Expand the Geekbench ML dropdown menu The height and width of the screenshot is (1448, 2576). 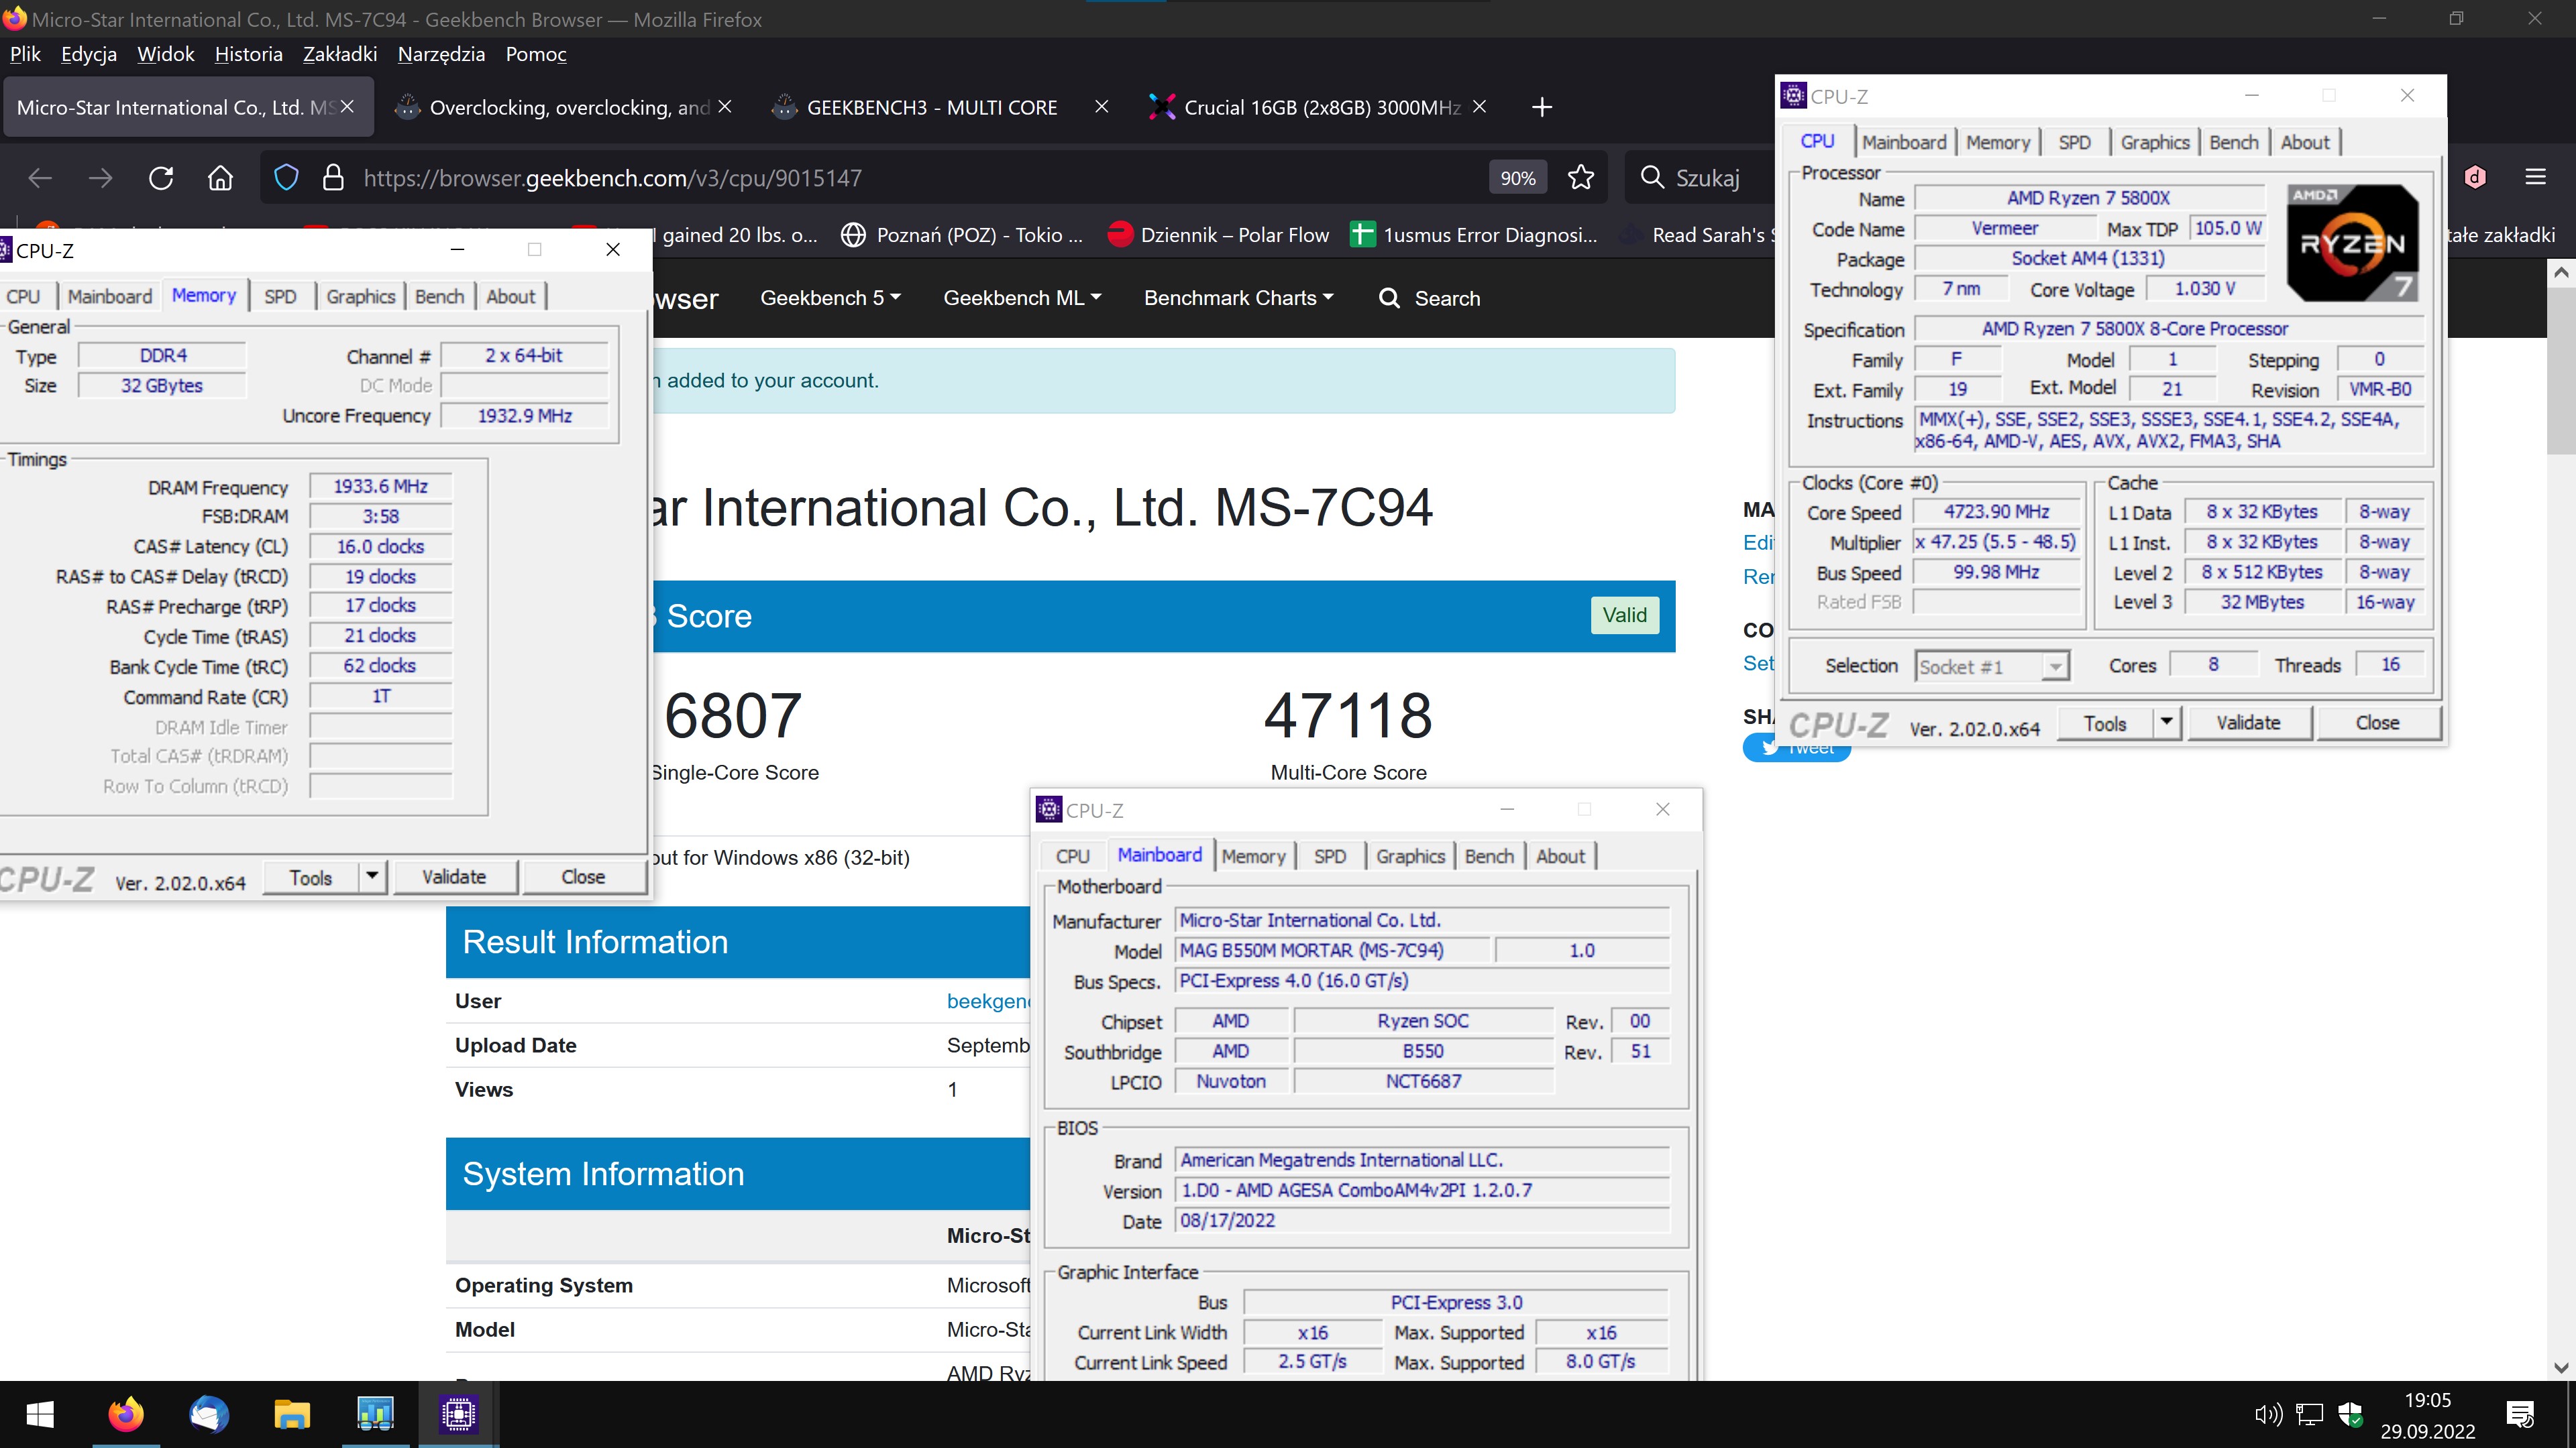1022,298
